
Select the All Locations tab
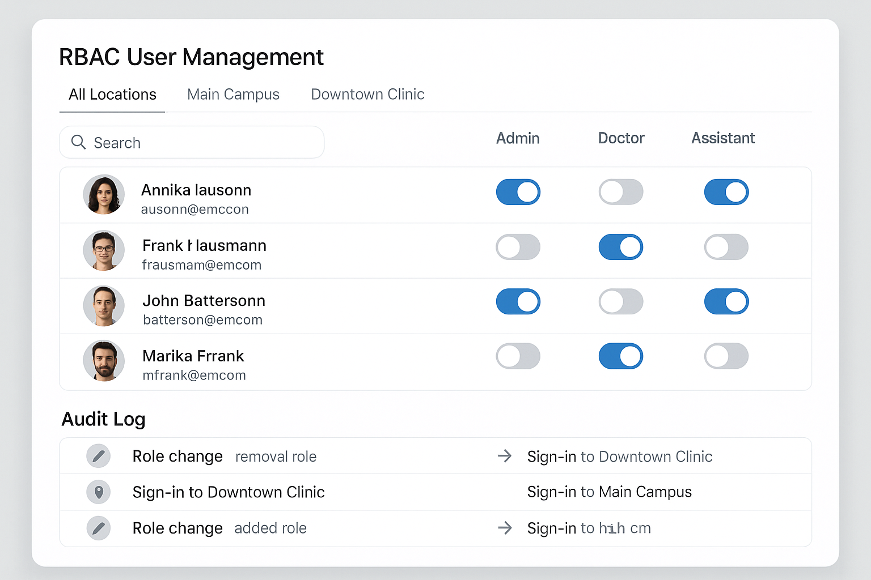tap(112, 94)
